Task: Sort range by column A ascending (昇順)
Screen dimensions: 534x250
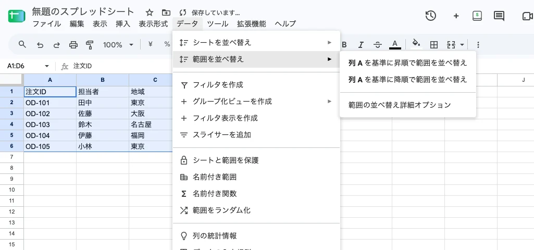Action: 407,63
